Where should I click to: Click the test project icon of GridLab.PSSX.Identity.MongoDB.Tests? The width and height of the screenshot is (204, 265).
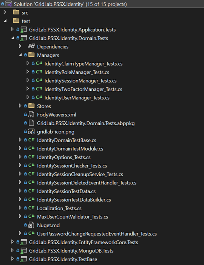click(23, 251)
